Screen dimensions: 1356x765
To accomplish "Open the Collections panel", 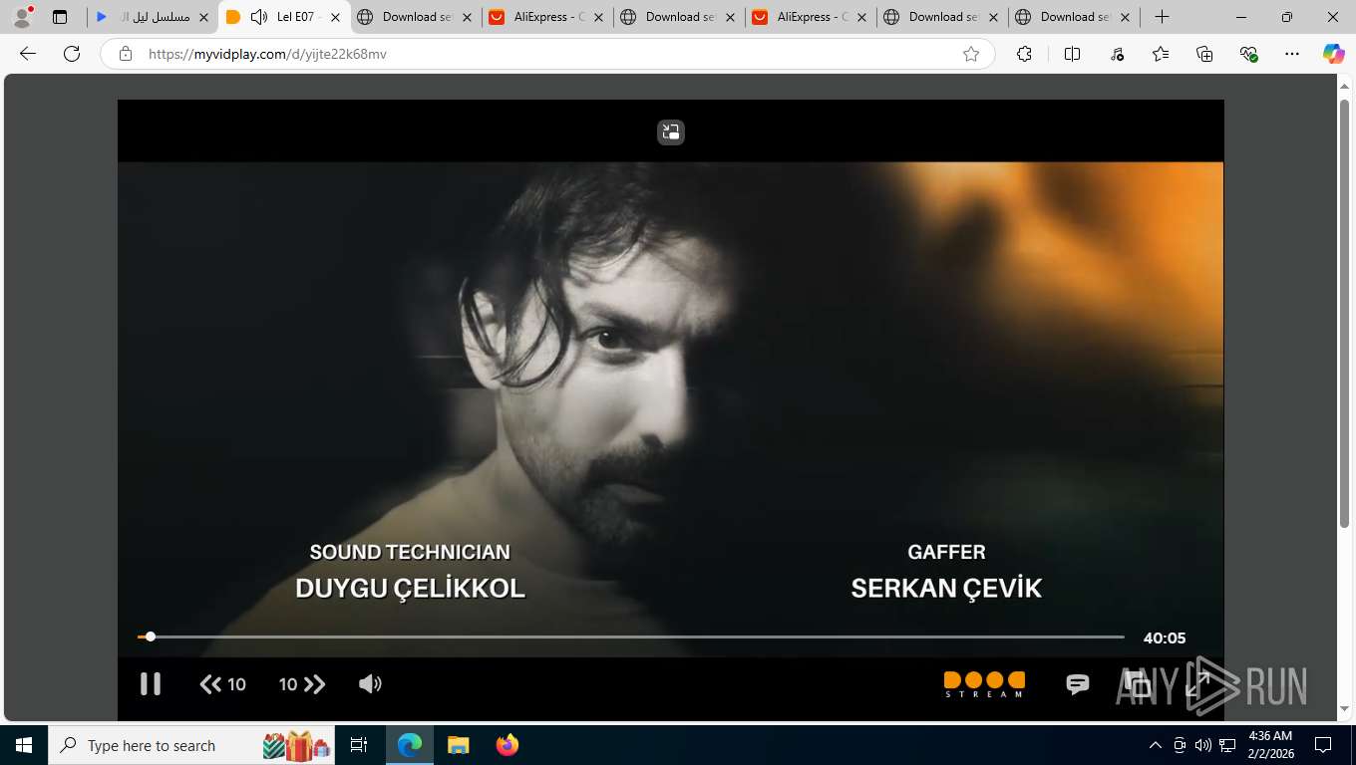I will pyautogui.click(x=1204, y=54).
